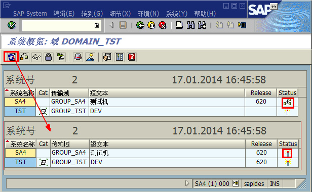Click the Release column header in upper table
Viewport: 312px width, 192px height.
(261, 93)
